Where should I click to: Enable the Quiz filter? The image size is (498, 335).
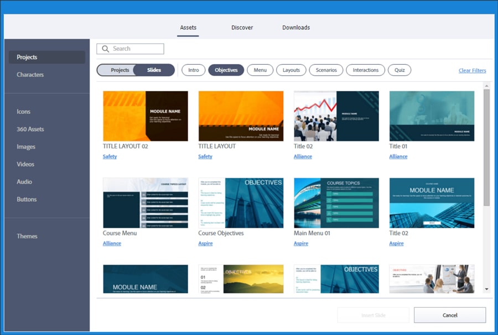click(x=400, y=70)
